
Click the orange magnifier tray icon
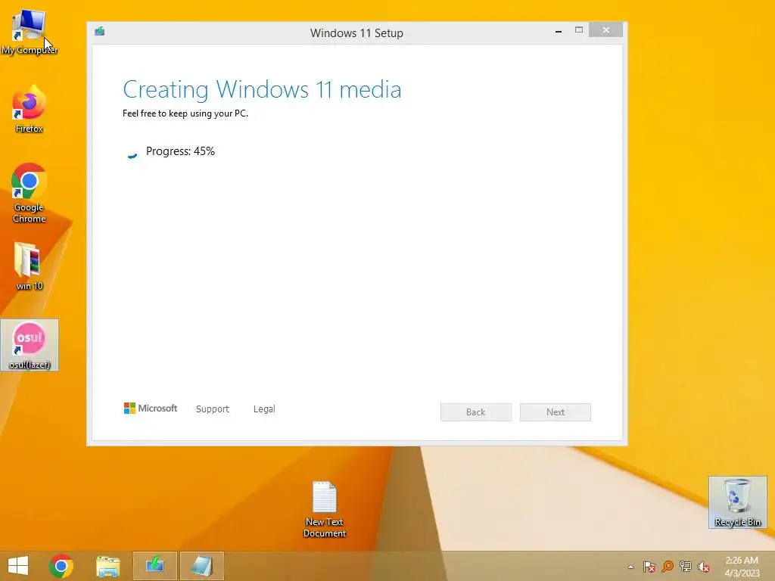click(x=668, y=567)
